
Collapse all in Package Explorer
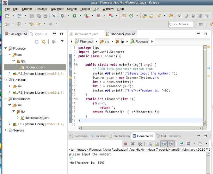tap(37, 42)
